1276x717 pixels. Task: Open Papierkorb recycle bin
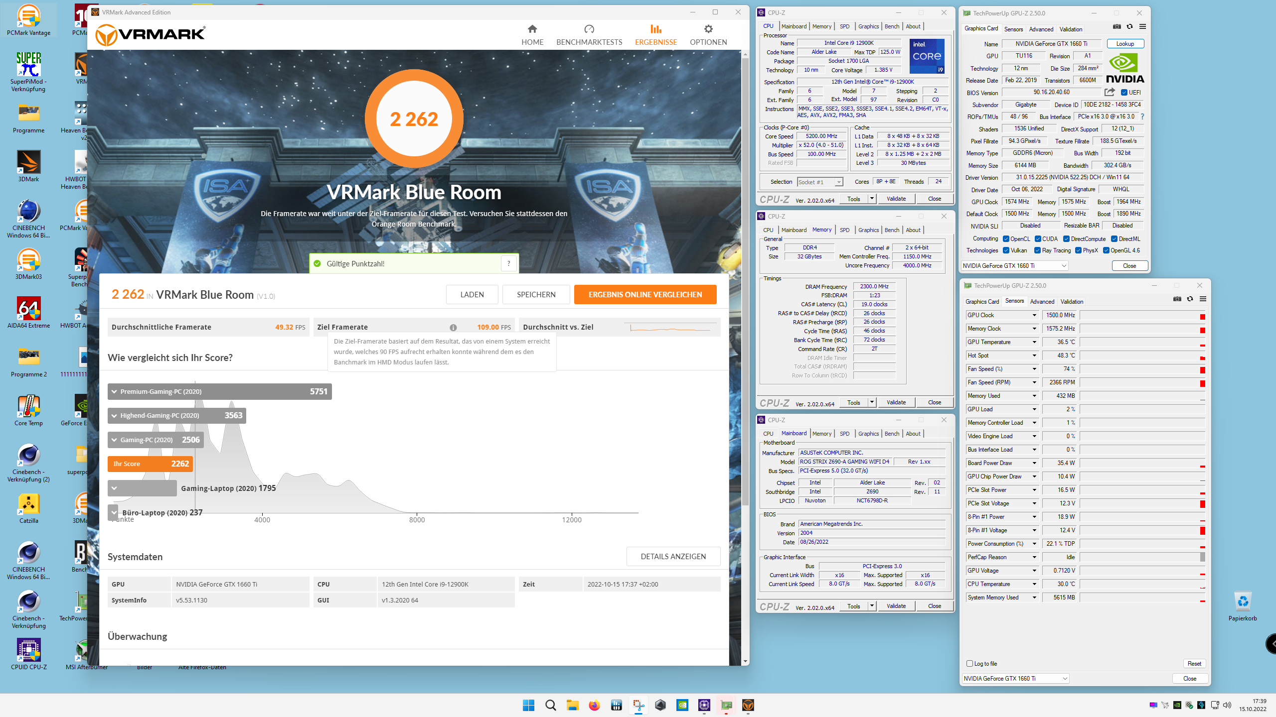(x=1243, y=605)
